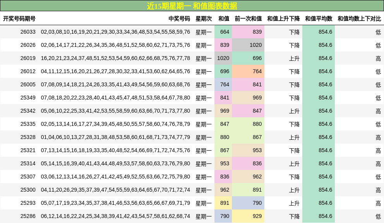Click the 和值 column header

(x=224, y=18)
